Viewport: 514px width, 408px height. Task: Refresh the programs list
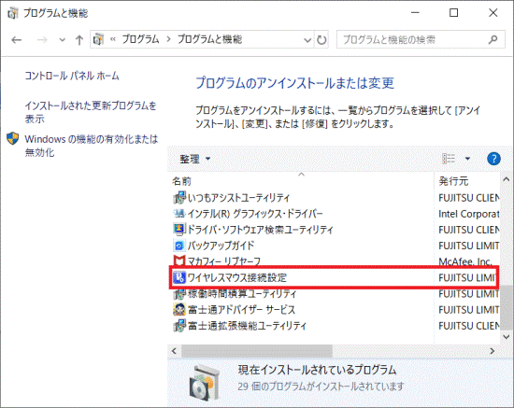click(321, 40)
